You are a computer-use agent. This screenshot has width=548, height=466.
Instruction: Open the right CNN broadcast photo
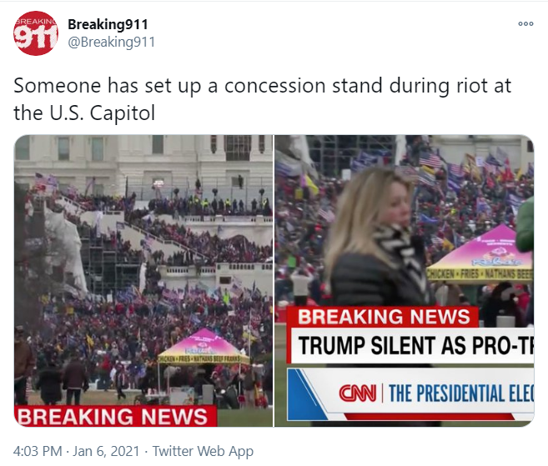(405, 280)
